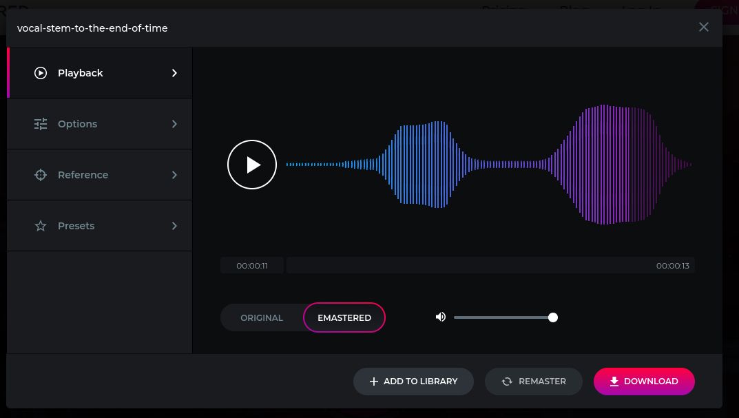The image size is (739, 418).
Task: Open Options via the sliders icon
Action: [41, 124]
